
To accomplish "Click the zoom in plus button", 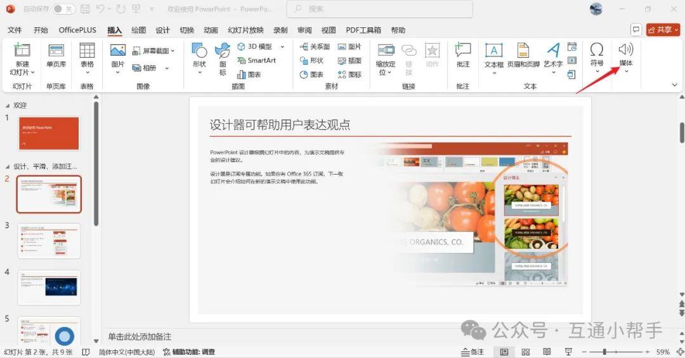I will pyautogui.click(x=648, y=352).
